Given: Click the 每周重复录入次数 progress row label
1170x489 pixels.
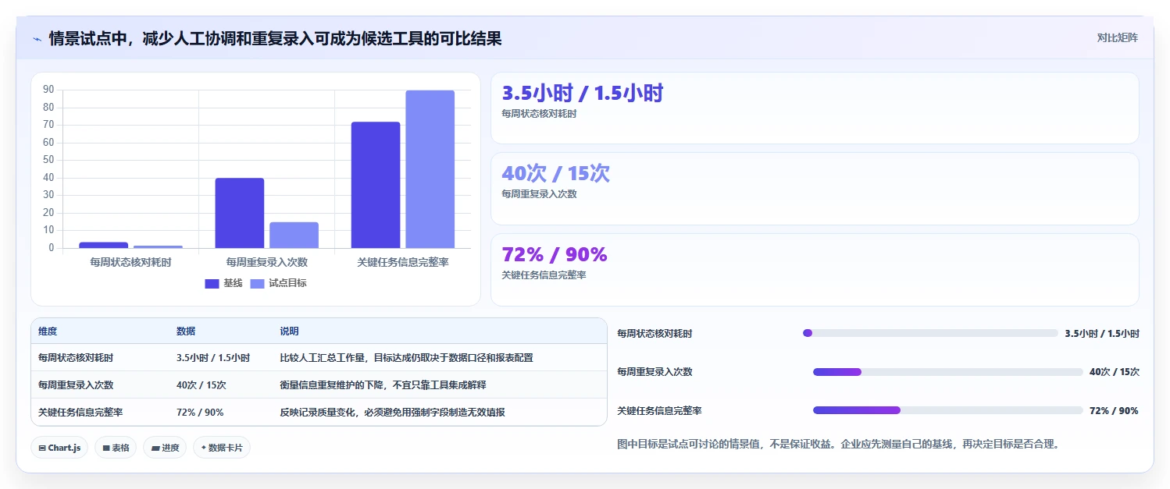Looking at the screenshot, I should click(x=655, y=372).
